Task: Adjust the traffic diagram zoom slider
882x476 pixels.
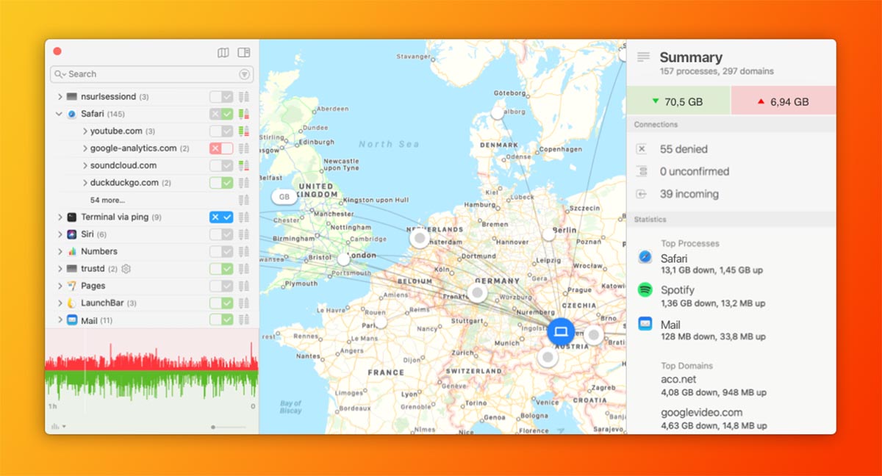Action: pyautogui.click(x=229, y=427)
